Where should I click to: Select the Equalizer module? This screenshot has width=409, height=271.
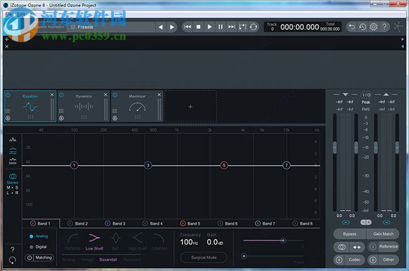coord(30,106)
